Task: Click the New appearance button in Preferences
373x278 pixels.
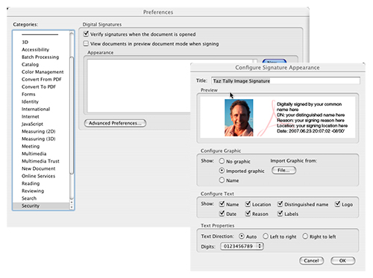Action: tap(275, 61)
